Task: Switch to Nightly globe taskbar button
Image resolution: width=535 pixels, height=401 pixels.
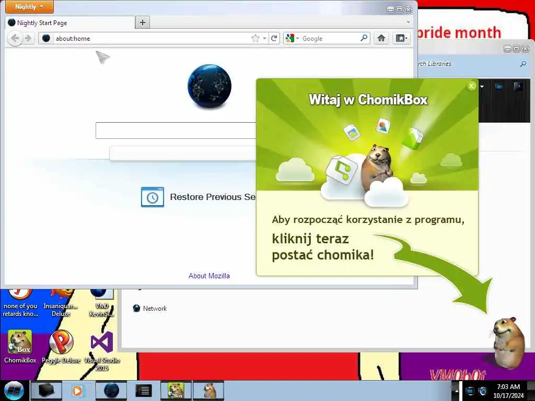Action: click(111, 391)
